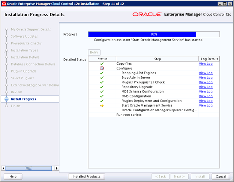Click the sidebar horizontal scrollbar thumb
Screen dimensions: 234x182
tap(28, 168)
